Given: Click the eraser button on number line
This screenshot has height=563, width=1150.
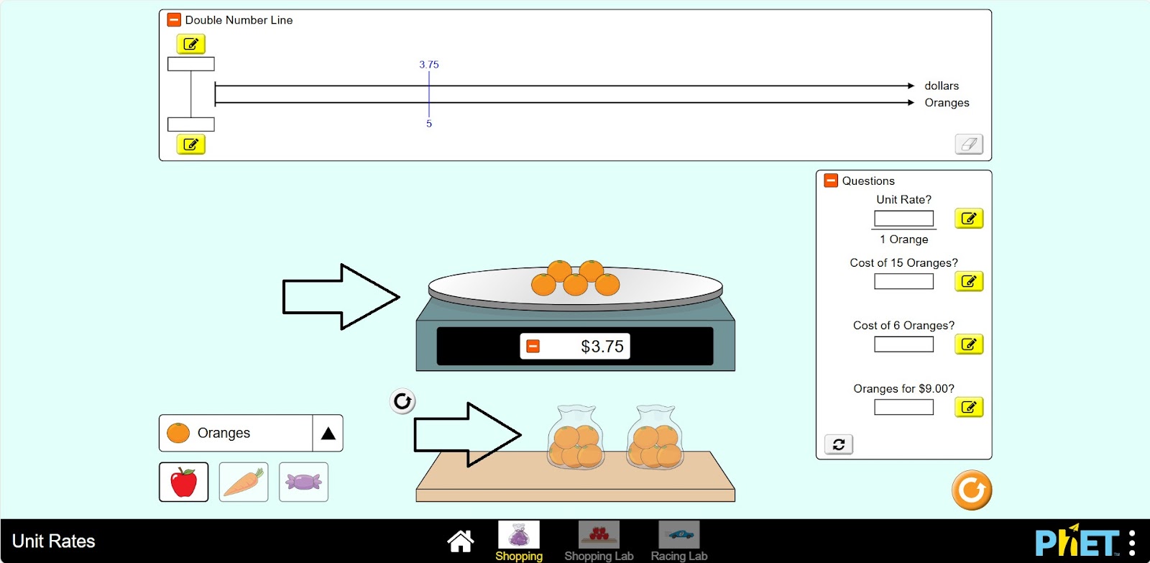Looking at the screenshot, I should point(968,145).
